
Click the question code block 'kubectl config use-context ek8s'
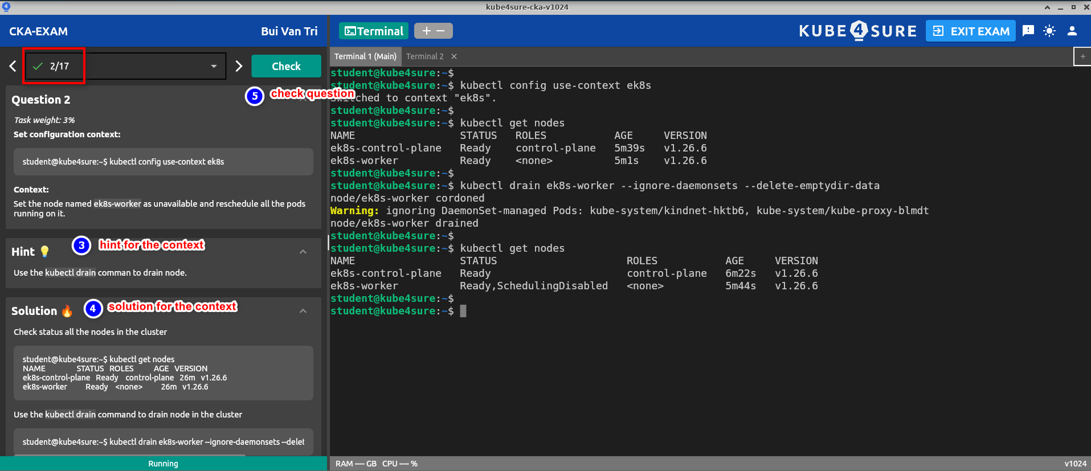coord(164,162)
